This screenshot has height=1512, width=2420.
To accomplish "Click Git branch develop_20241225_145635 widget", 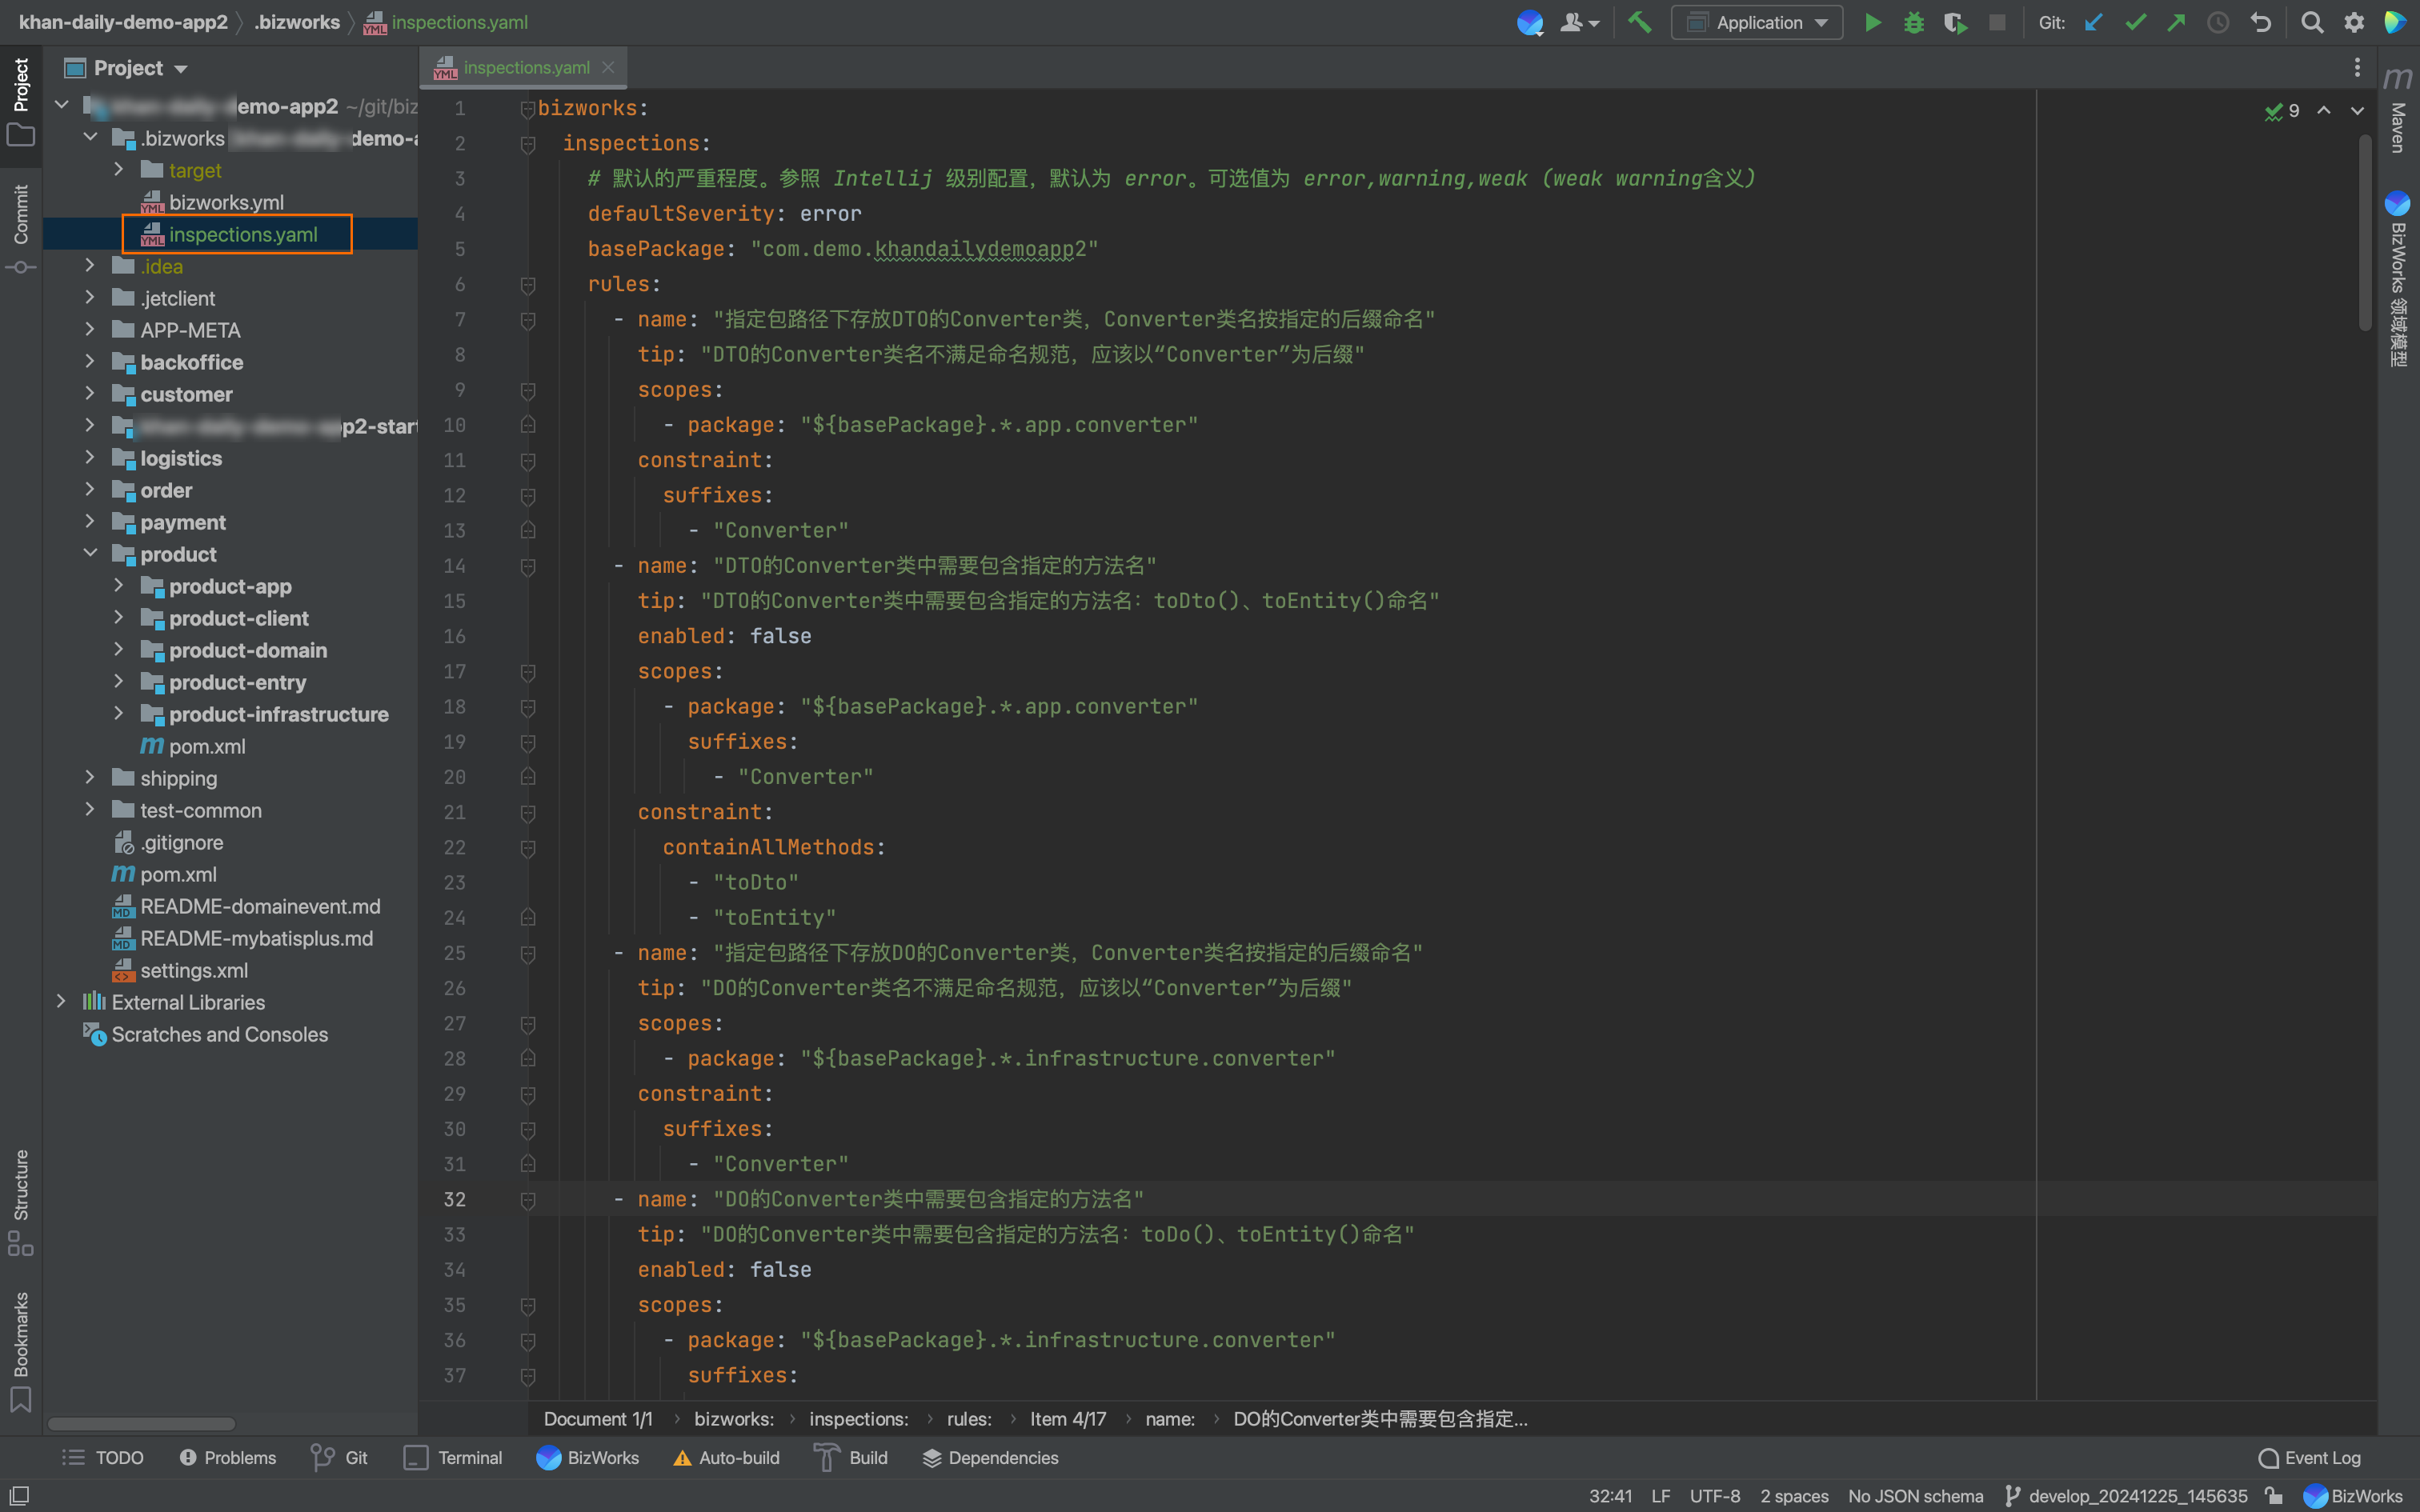I will point(2126,1496).
